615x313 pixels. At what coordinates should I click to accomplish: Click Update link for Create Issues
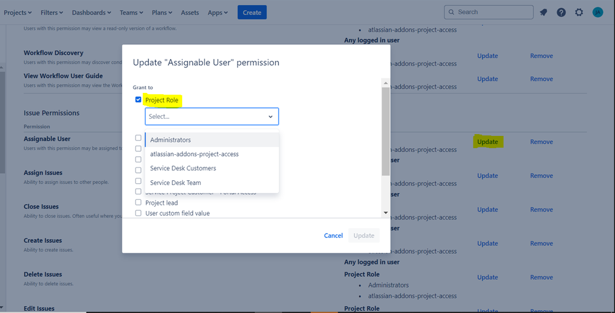[x=488, y=244]
